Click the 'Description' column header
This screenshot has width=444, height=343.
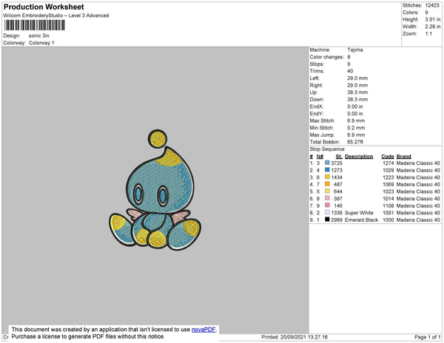[359, 157]
